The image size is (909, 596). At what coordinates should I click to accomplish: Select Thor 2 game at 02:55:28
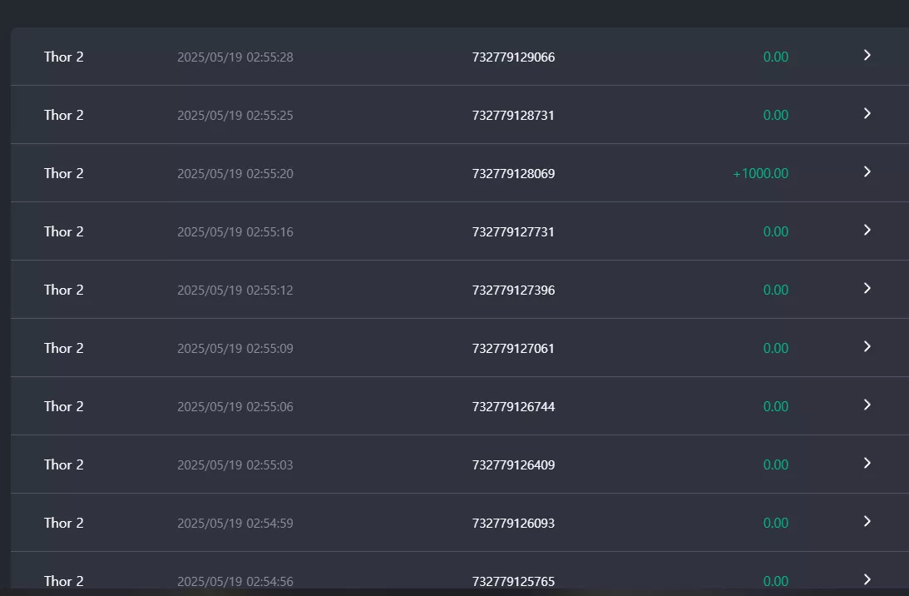(x=64, y=57)
